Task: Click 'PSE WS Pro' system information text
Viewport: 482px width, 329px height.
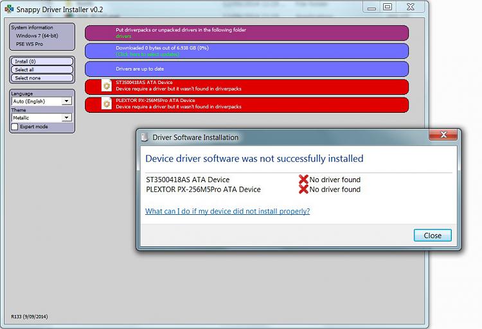Action: 30,44
